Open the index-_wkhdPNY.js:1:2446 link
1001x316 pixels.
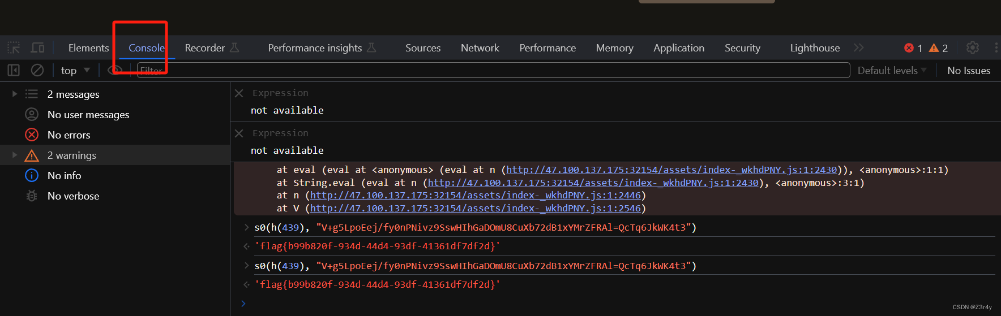[x=476, y=195]
